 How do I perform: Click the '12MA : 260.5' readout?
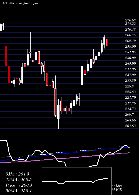19,180
